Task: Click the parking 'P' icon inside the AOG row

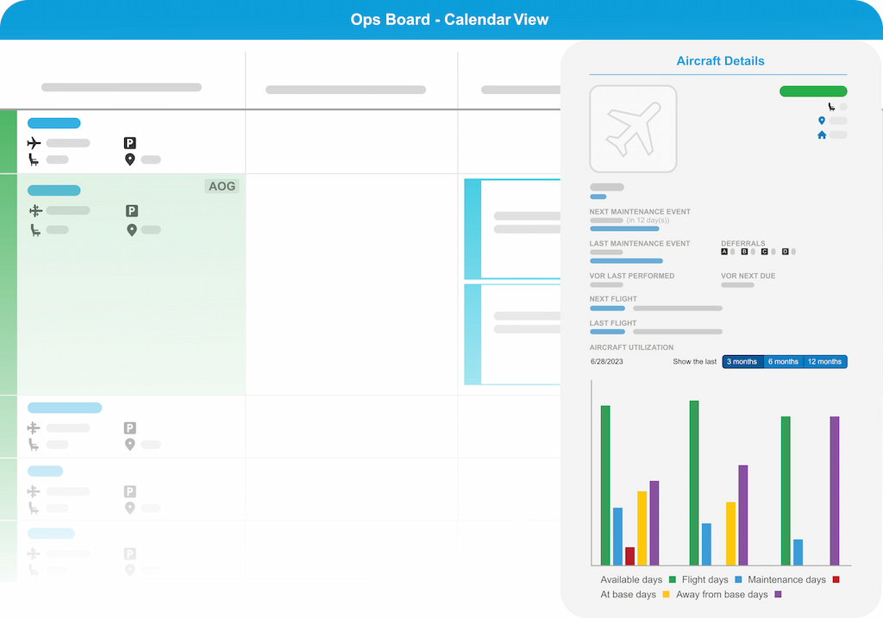Action: pos(130,210)
